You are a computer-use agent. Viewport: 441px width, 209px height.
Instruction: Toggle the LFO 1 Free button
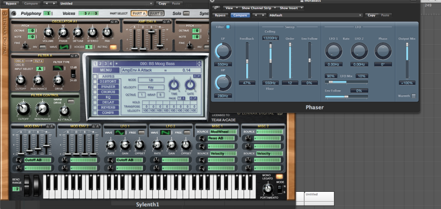(x=142, y=132)
